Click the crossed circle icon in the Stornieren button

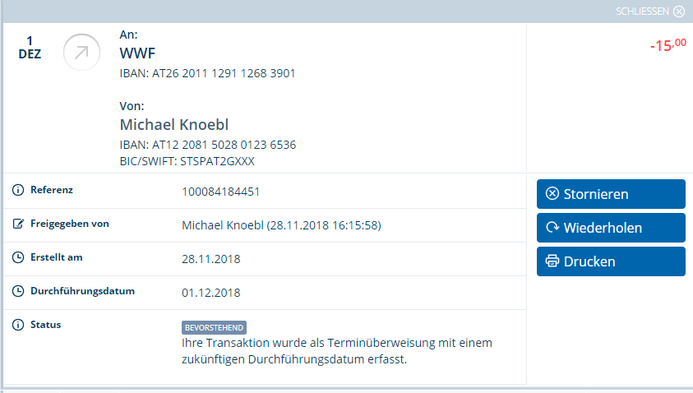coord(552,194)
